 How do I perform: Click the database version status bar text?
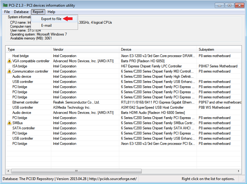pos(70,179)
